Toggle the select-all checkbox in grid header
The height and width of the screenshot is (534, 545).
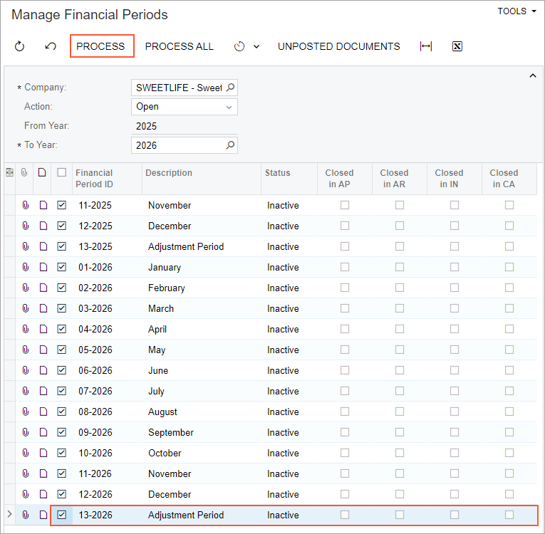(x=62, y=172)
